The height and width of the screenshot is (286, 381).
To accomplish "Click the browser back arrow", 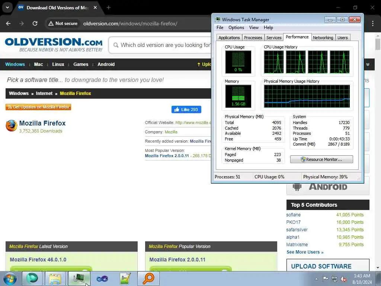I will 8,23.
